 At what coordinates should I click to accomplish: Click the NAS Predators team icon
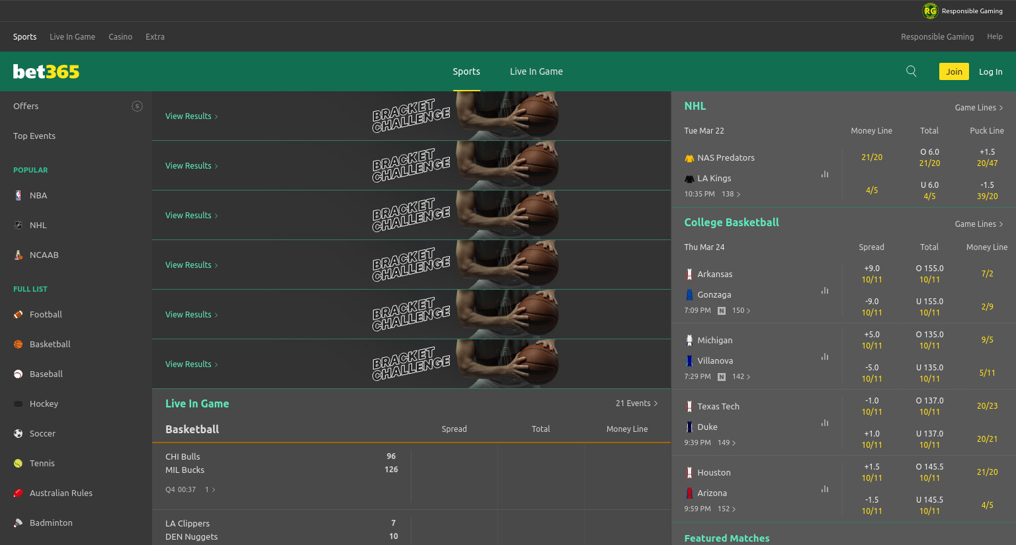689,158
